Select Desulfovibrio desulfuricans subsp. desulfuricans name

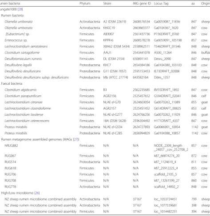[37, 77]
